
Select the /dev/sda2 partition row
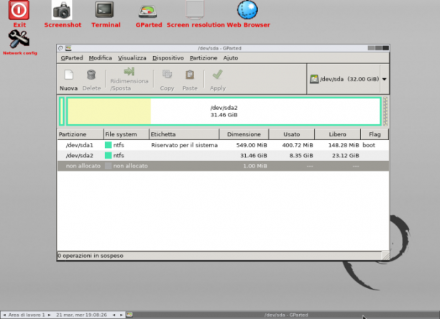[x=223, y=156]
